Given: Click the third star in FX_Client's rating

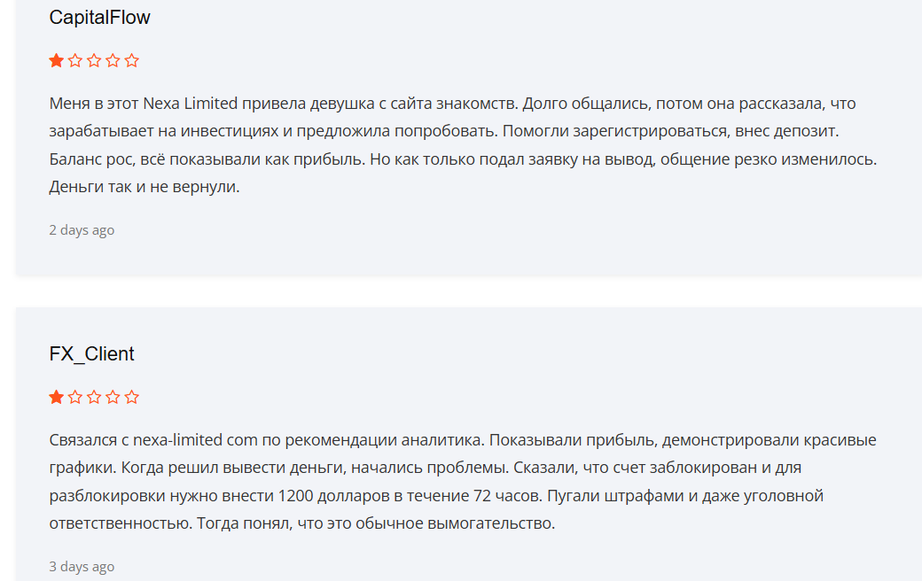Looking at the screenshot, I should (94, 398).
